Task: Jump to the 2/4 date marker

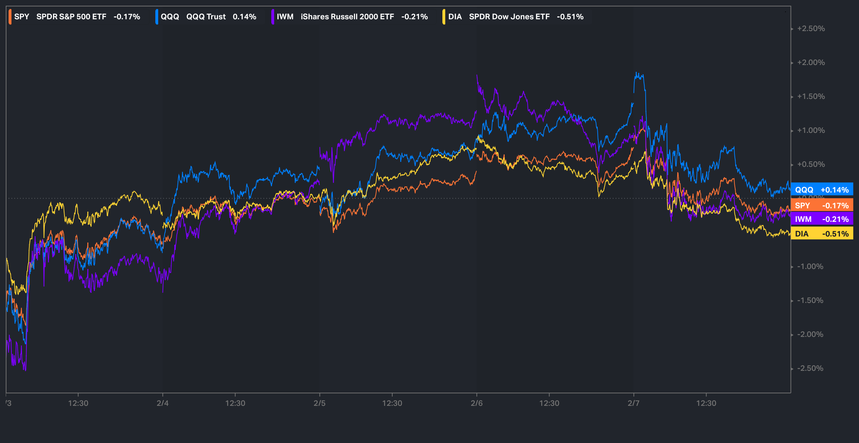Action: [162, 403]
